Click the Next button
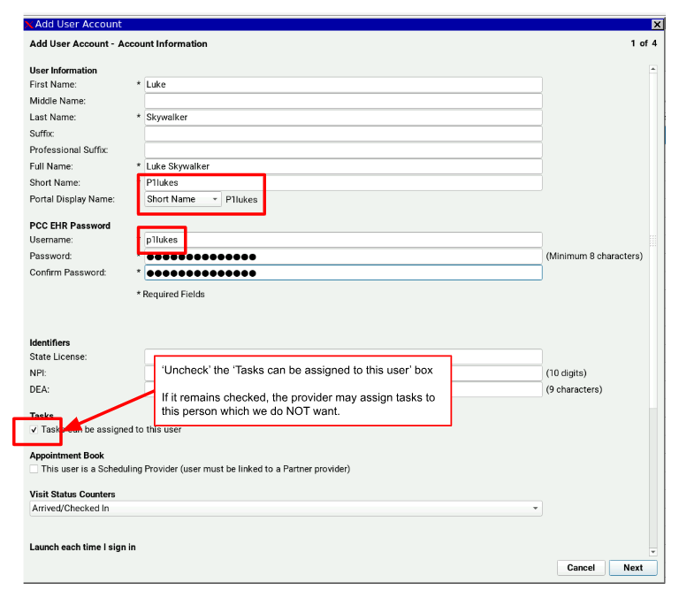 tap(633, 568)
